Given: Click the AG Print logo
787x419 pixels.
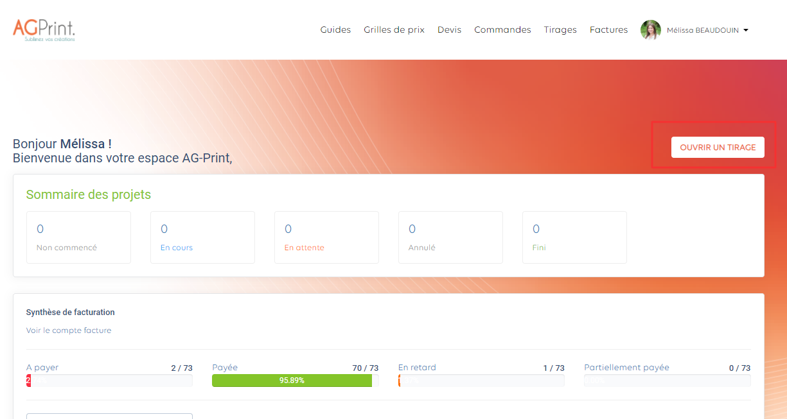Looking at the screenshot, I should click(x=44, y=30).
